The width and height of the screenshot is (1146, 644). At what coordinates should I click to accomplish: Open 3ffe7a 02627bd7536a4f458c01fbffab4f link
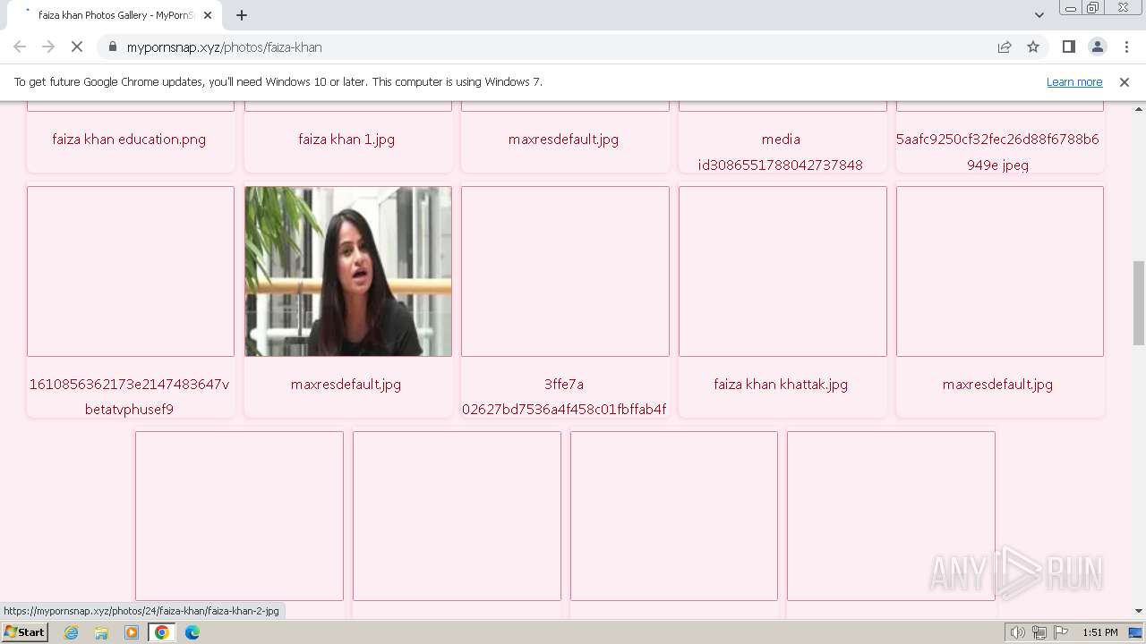[x=564, y=396]
